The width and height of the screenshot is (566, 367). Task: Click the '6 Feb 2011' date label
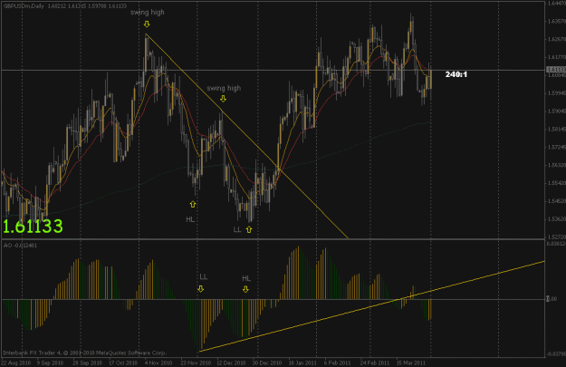[337, 362]
